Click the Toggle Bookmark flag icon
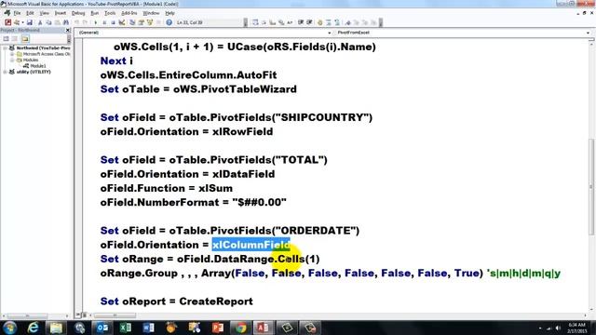The height and width of the screenshot is (335, 596). (347, 22)
